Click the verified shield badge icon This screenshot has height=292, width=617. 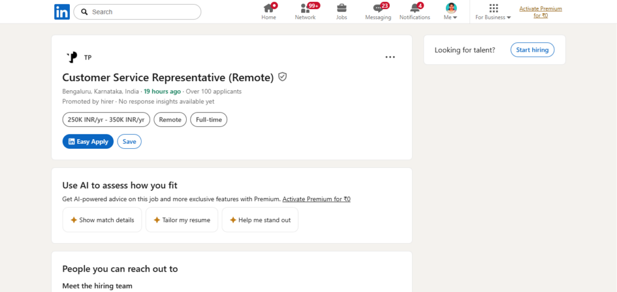(x=282, y=76)
